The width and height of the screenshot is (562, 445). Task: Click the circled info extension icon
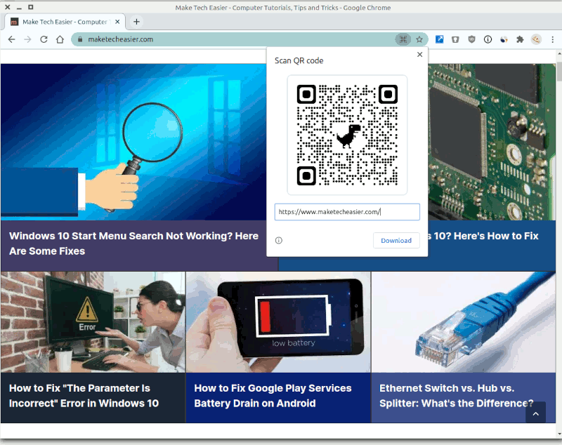pyautogui.click(x=487, y=39)
